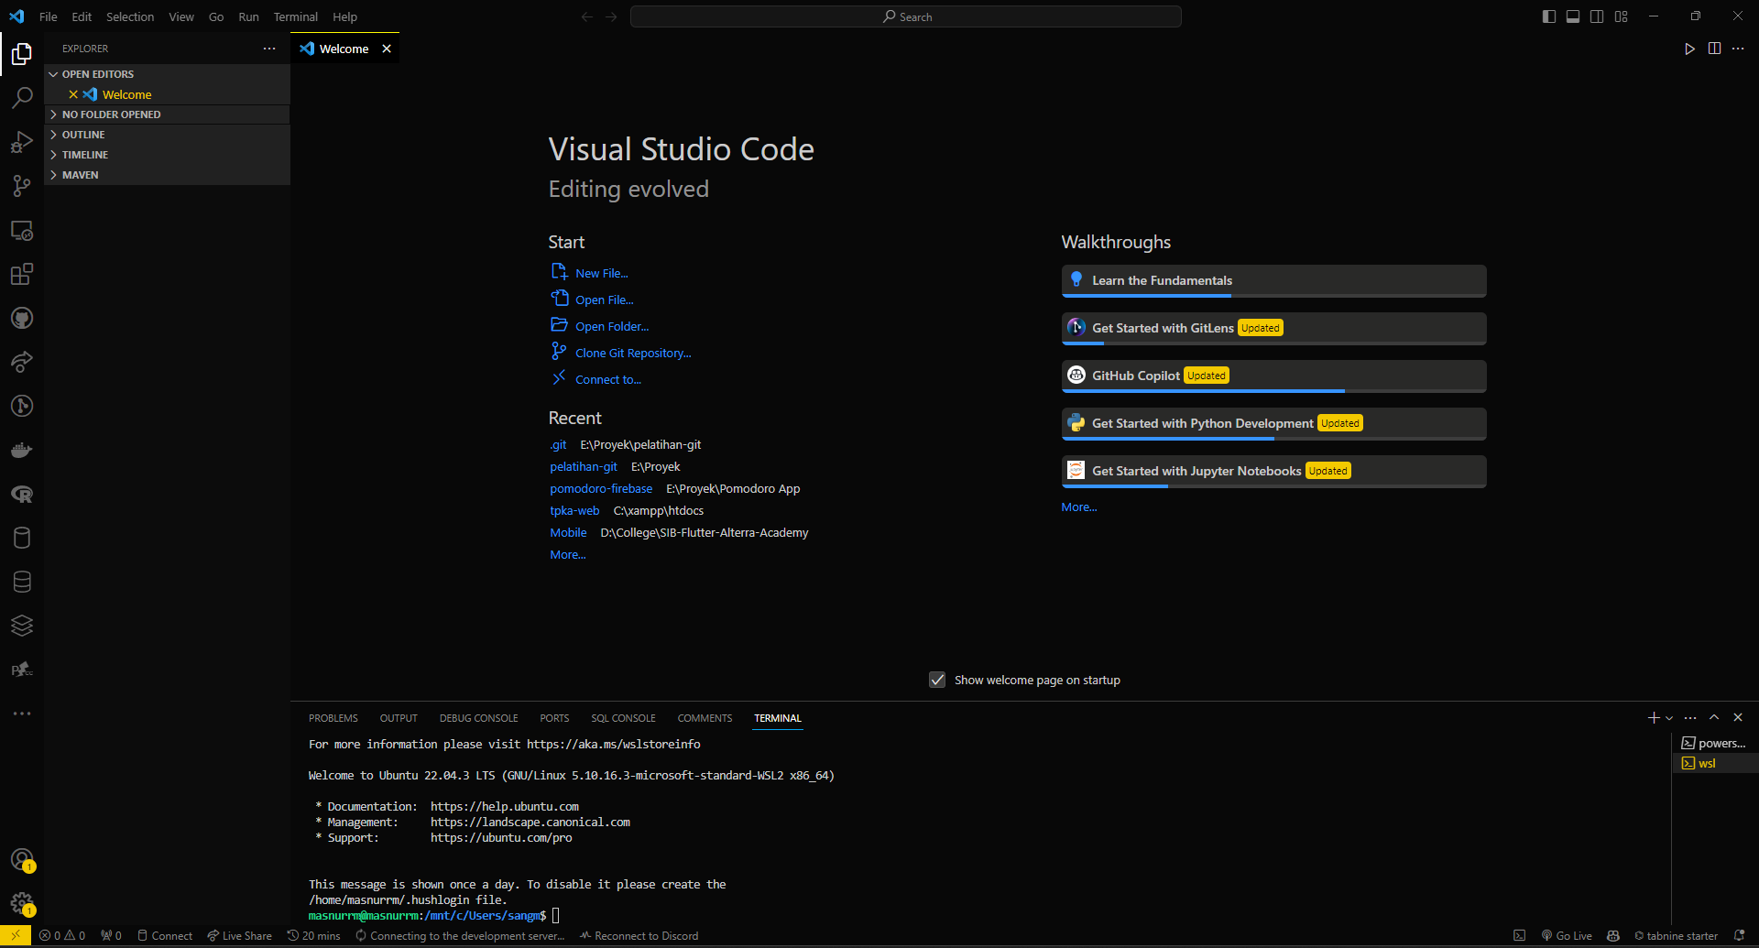Switch to the SQL Console tab

click(623, 718)
